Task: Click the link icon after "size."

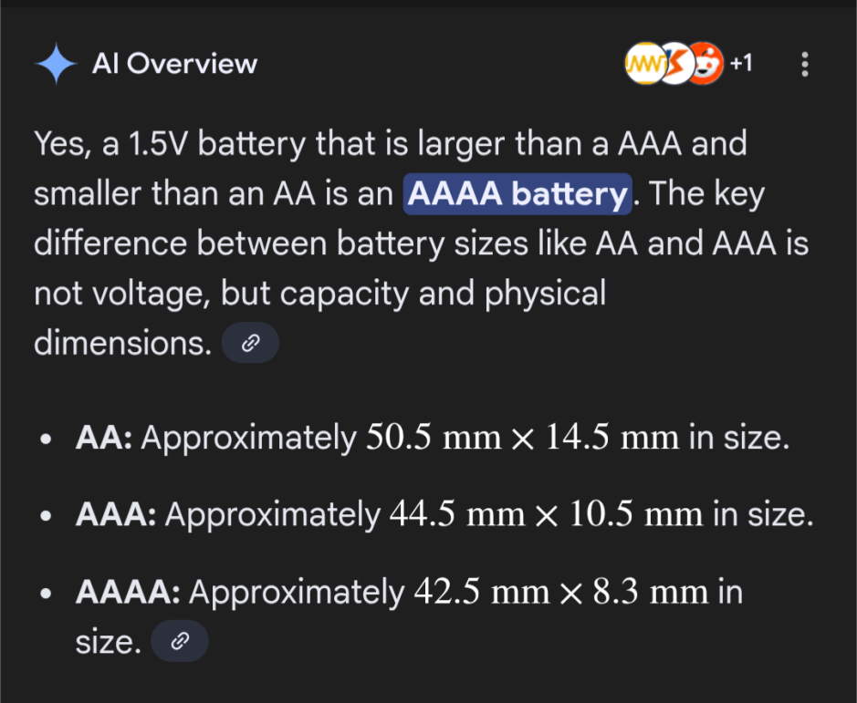Action: click(179, 643)
